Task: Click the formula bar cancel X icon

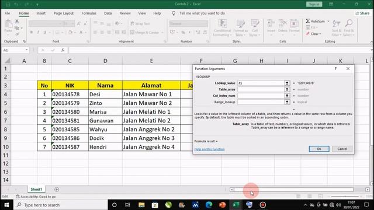Action: click(43, 50)
